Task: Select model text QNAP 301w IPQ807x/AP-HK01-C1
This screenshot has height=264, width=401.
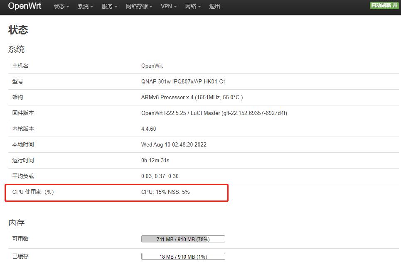Action: [183, 81]
